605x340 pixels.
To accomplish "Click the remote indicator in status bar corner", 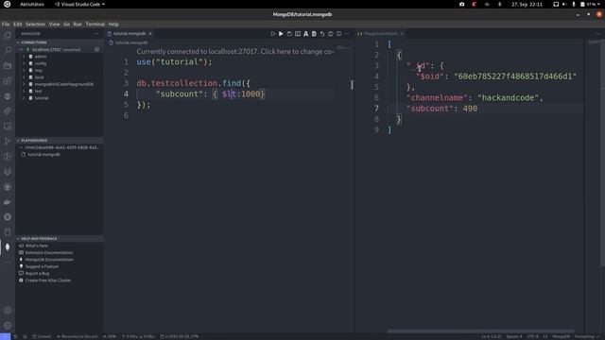I will click(x=5, y=336).
